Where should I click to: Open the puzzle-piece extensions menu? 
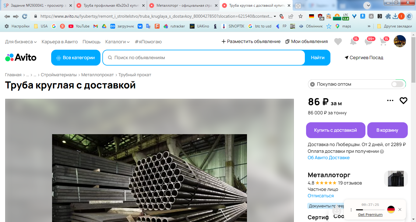point(388,16)
